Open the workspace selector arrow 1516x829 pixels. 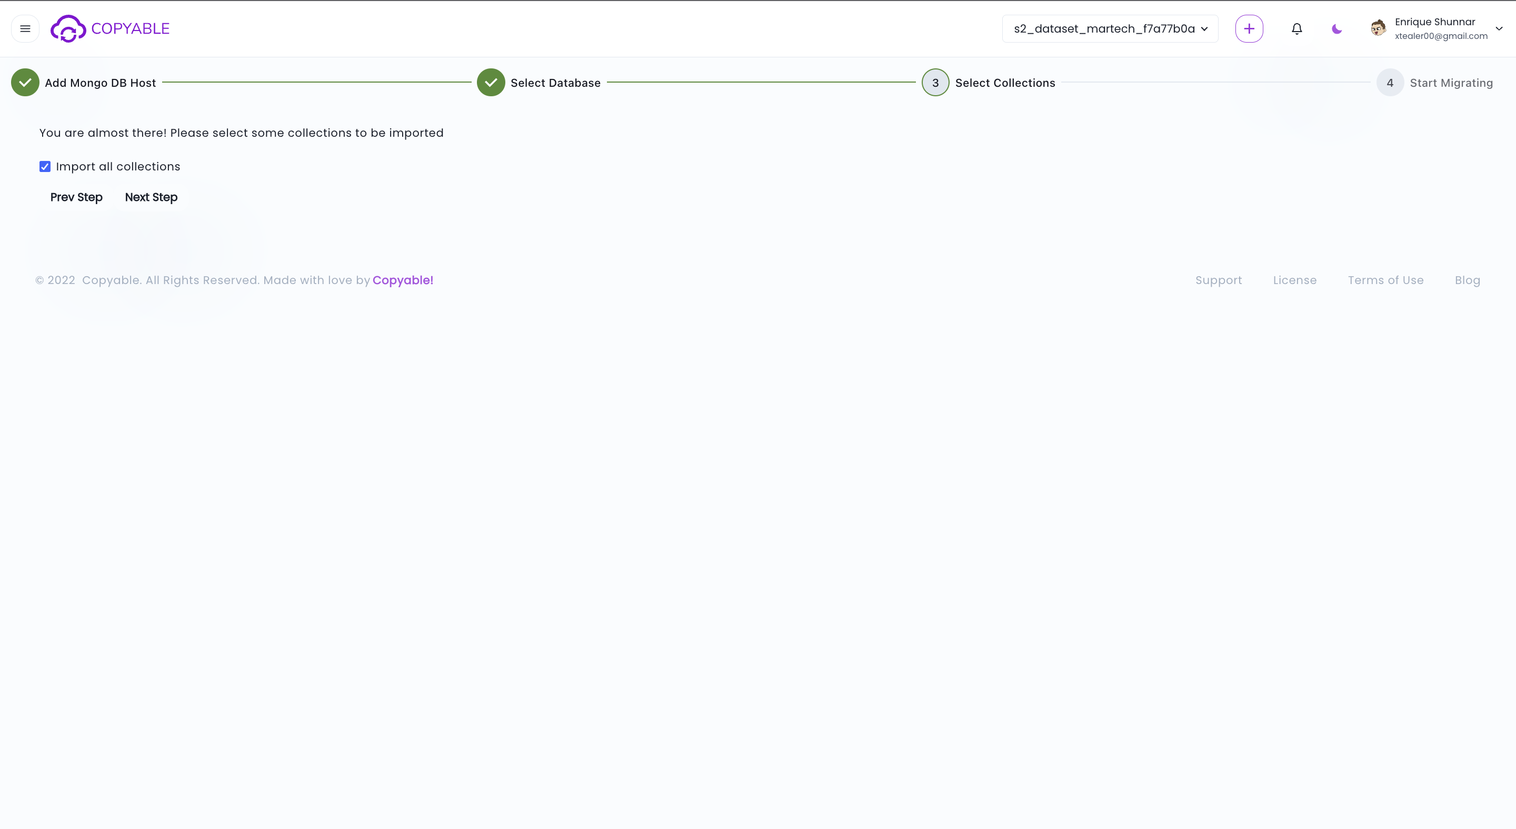[1205, 28]
